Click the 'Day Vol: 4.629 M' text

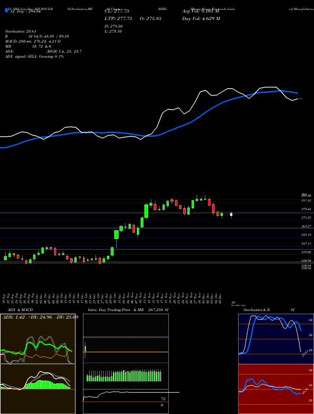(201, 19)
